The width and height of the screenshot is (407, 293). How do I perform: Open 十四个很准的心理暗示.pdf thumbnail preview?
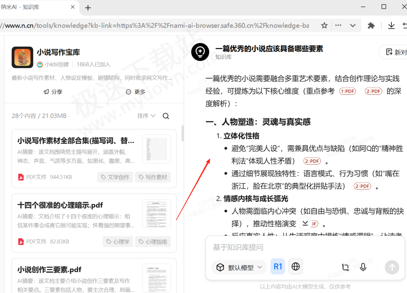tap(156, 213)
